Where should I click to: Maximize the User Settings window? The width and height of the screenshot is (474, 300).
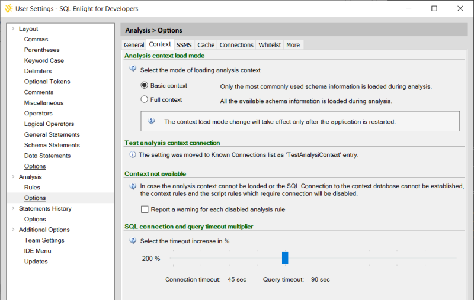[x=434, y=8]
